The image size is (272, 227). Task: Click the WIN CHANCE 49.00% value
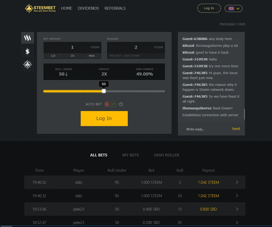click(x=144, y=74)
